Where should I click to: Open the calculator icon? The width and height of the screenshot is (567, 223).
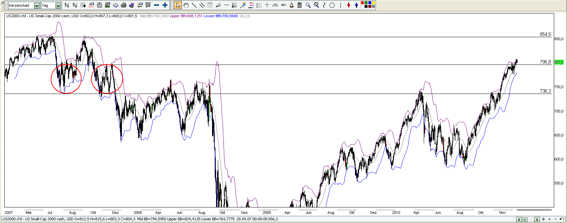click(x=300, y=5)
